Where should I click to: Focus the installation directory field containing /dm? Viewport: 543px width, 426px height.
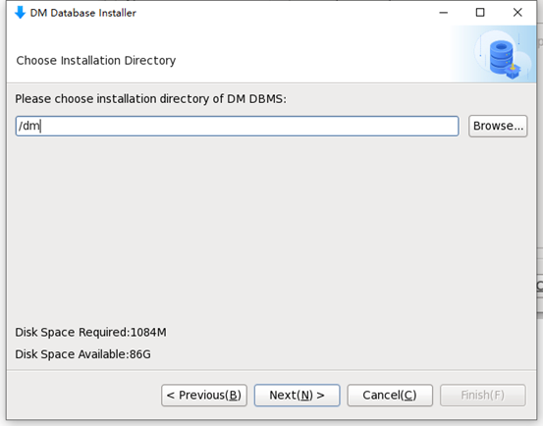pyautogui.click(x=238, y=126)
